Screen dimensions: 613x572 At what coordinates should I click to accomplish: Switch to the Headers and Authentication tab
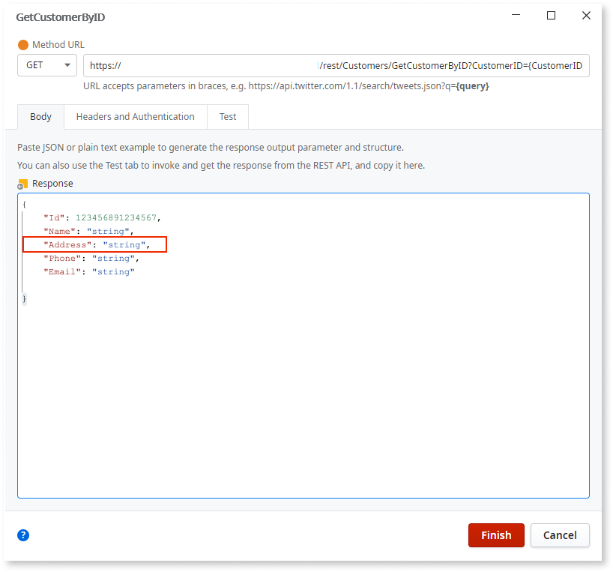(135, 116)
